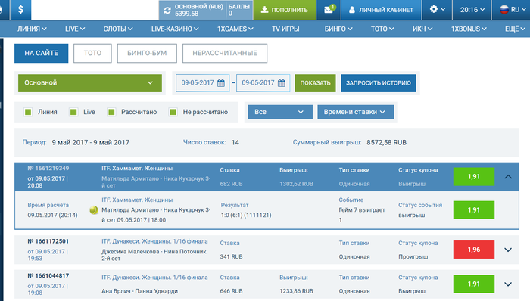Click Суммарный выигрыш 8572,58 RUB value
Screen dimensions: 530x301
(x=386, y=142)
